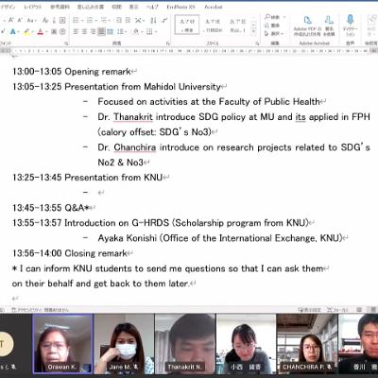Apply the red font color
The height and width of the screenshot is (378, 378).
click(x=40, y=31)
